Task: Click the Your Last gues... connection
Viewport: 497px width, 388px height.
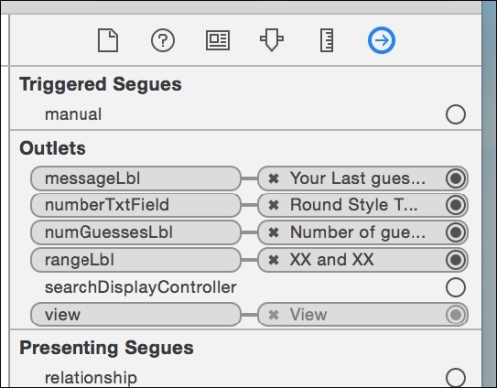Action: (x=363, y=179)
